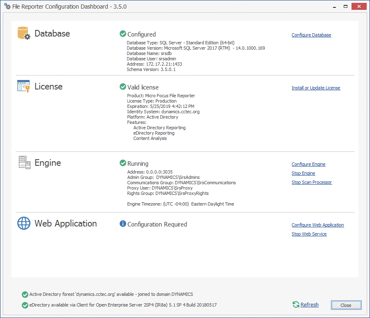Click the Stop Web Service link
The image size is (370, 318).
click(x=309, y=234)
